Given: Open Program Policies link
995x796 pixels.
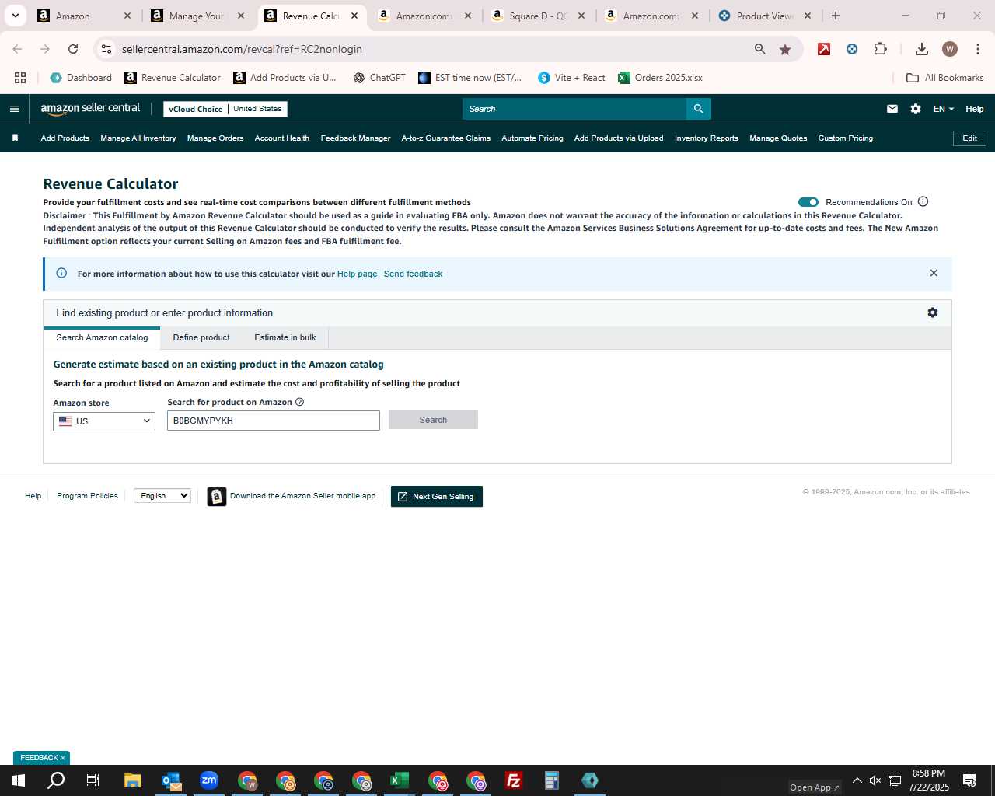Looking at the screenshot, I should [87, 496].
